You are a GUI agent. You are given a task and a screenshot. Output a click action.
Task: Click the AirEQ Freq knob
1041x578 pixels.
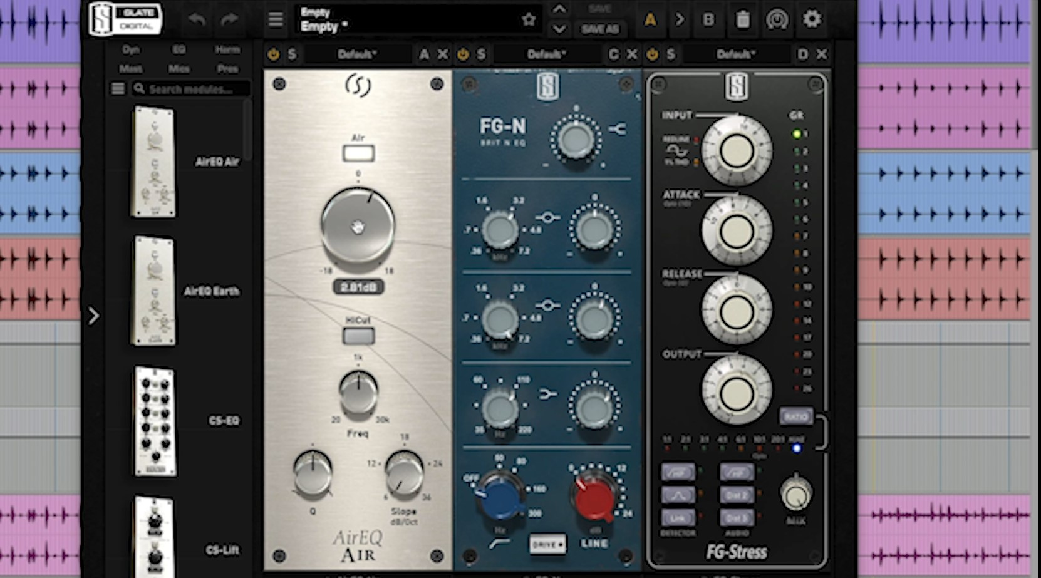(x=358, y=391)
